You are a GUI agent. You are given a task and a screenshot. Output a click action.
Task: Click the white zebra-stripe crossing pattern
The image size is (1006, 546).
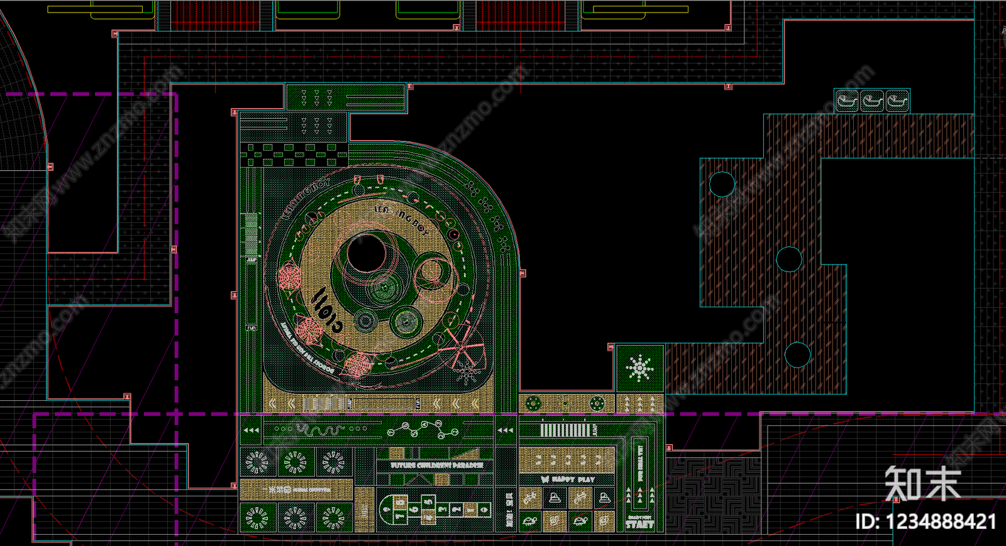pyautogui.click(x=565, y=430)
